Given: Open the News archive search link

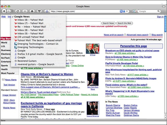Looking at the screenshot, I should click(x=114, y=35).
